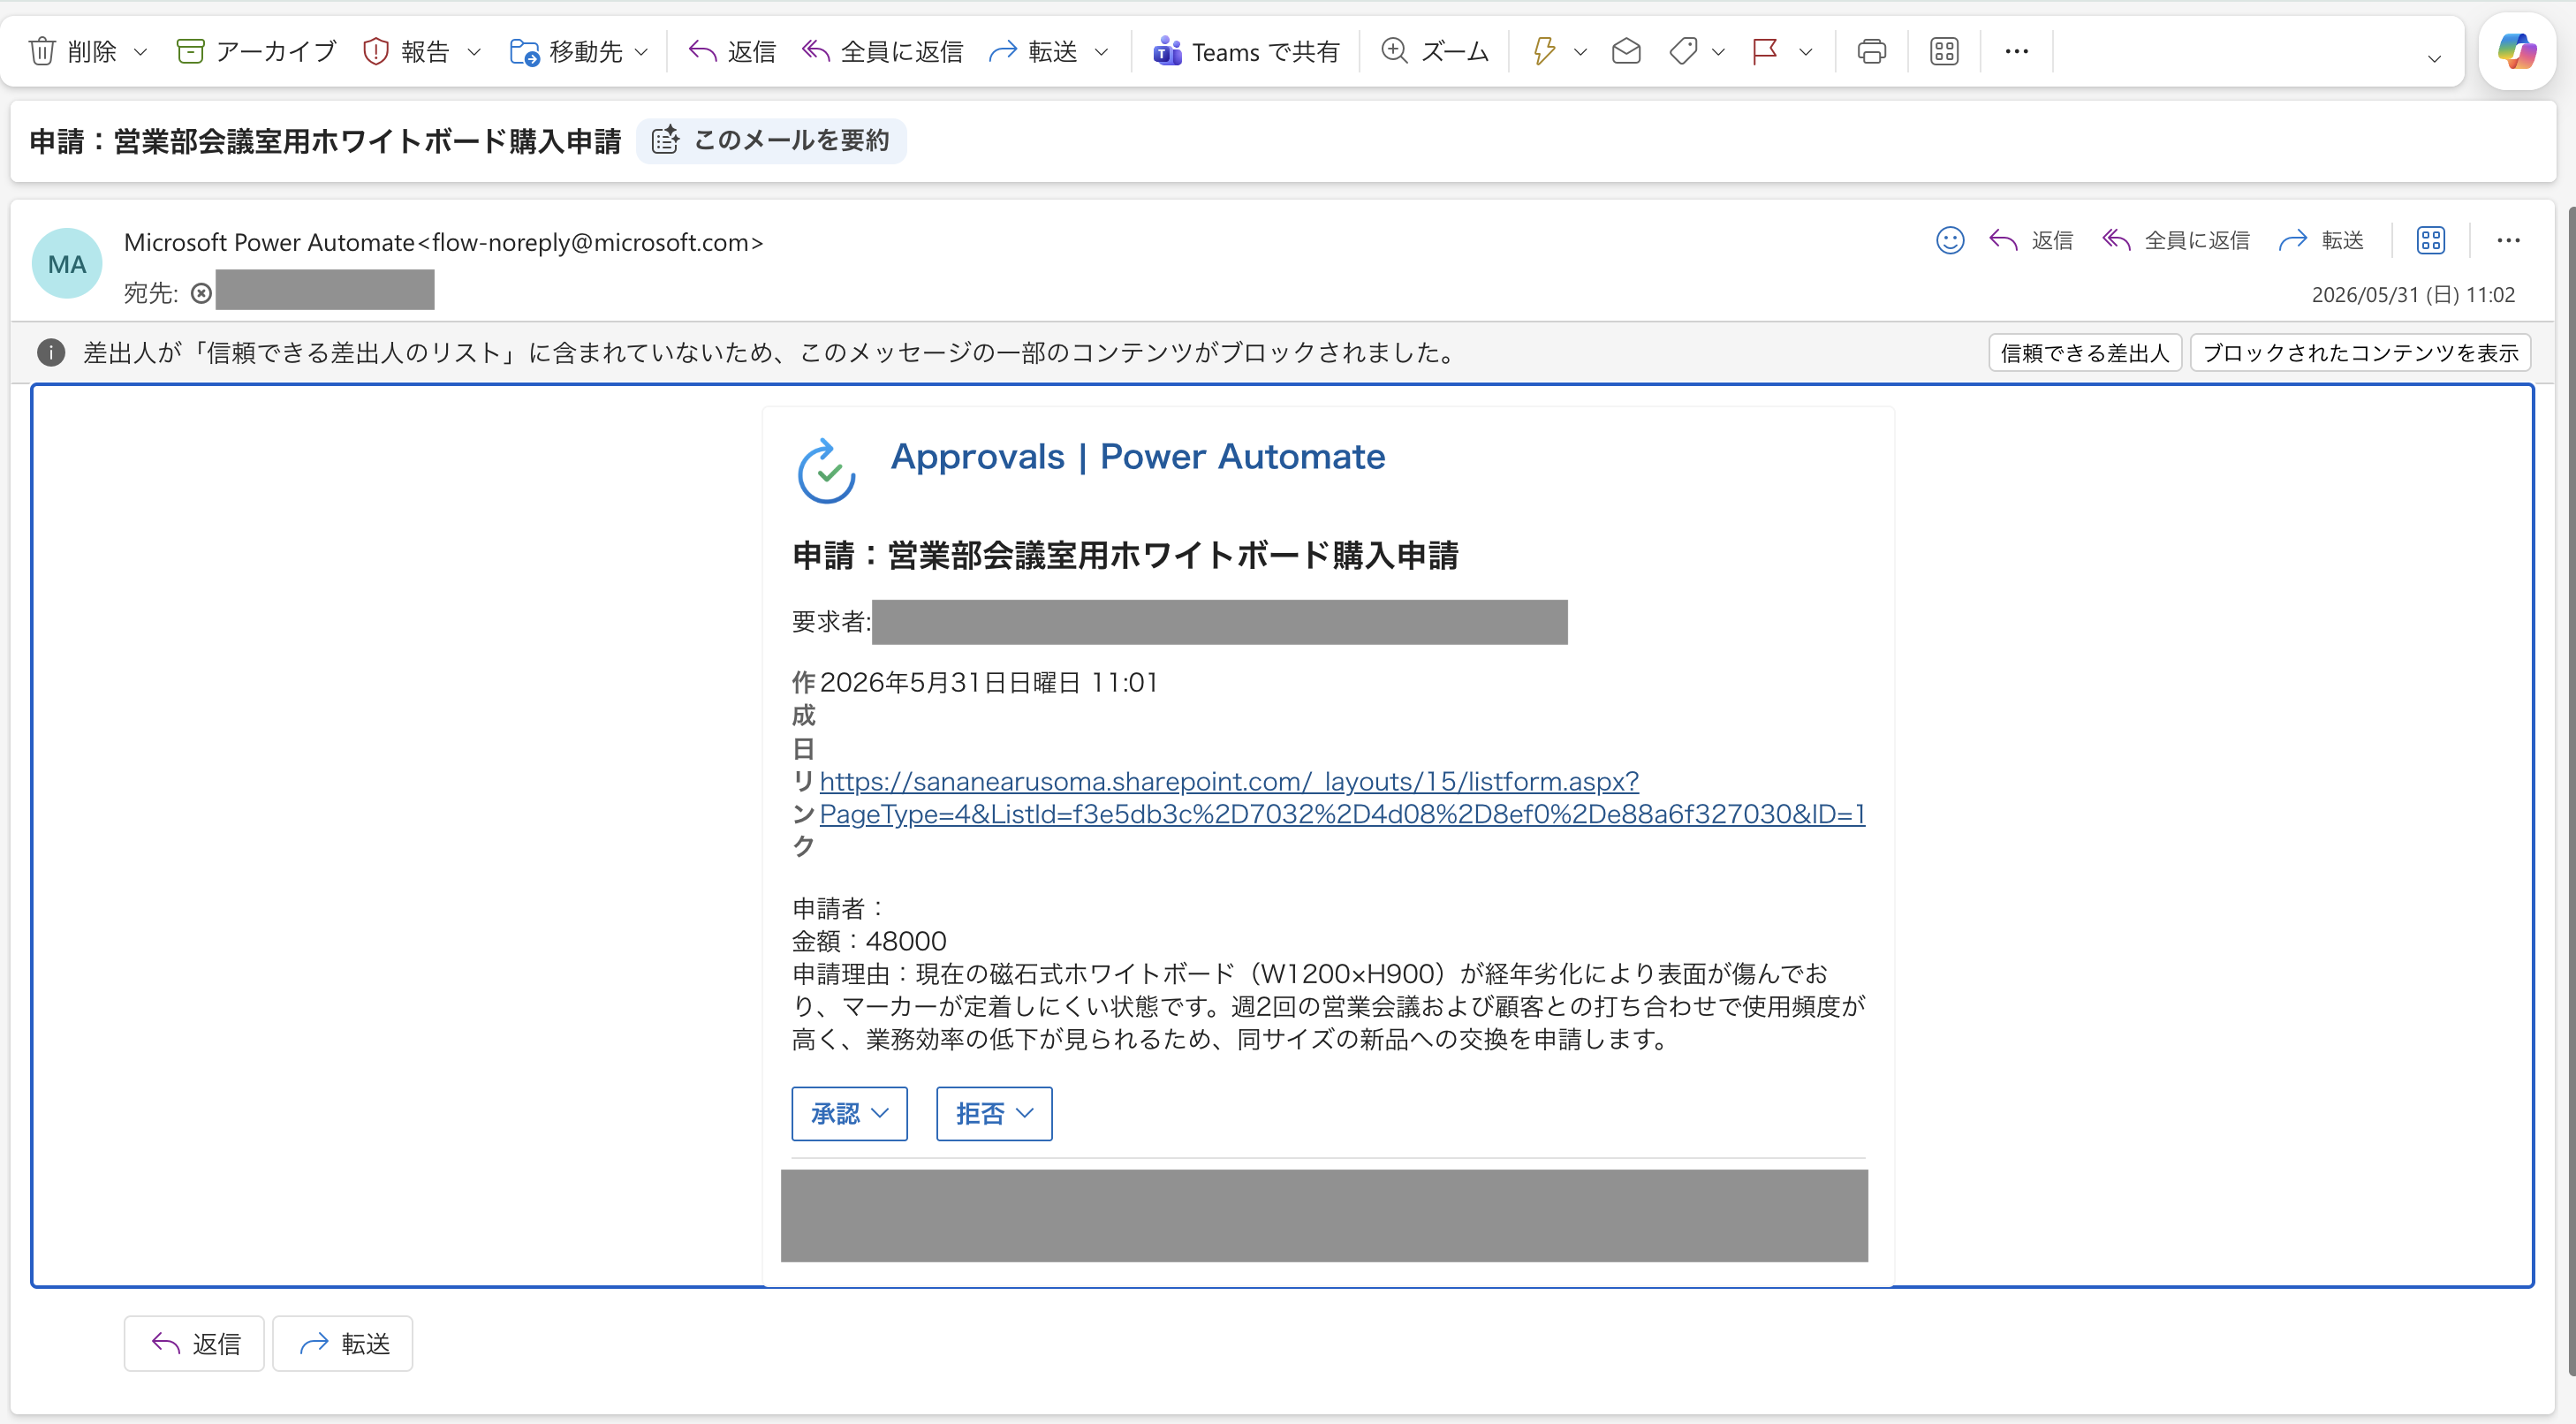This screenshot has height=1424, width=2576.
Task: Flag the message with the flag icon
Action: (1765, 51)
